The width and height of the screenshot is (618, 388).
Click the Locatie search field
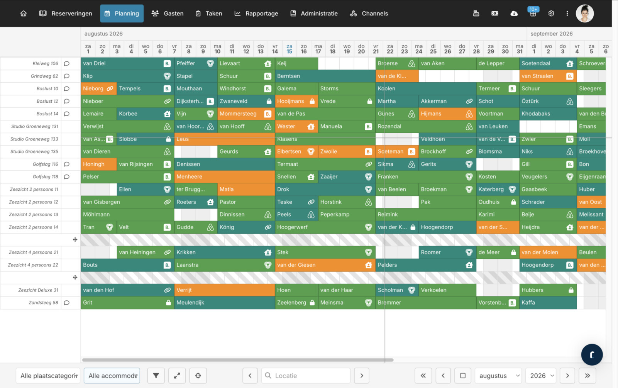click(x=310, y=376)
